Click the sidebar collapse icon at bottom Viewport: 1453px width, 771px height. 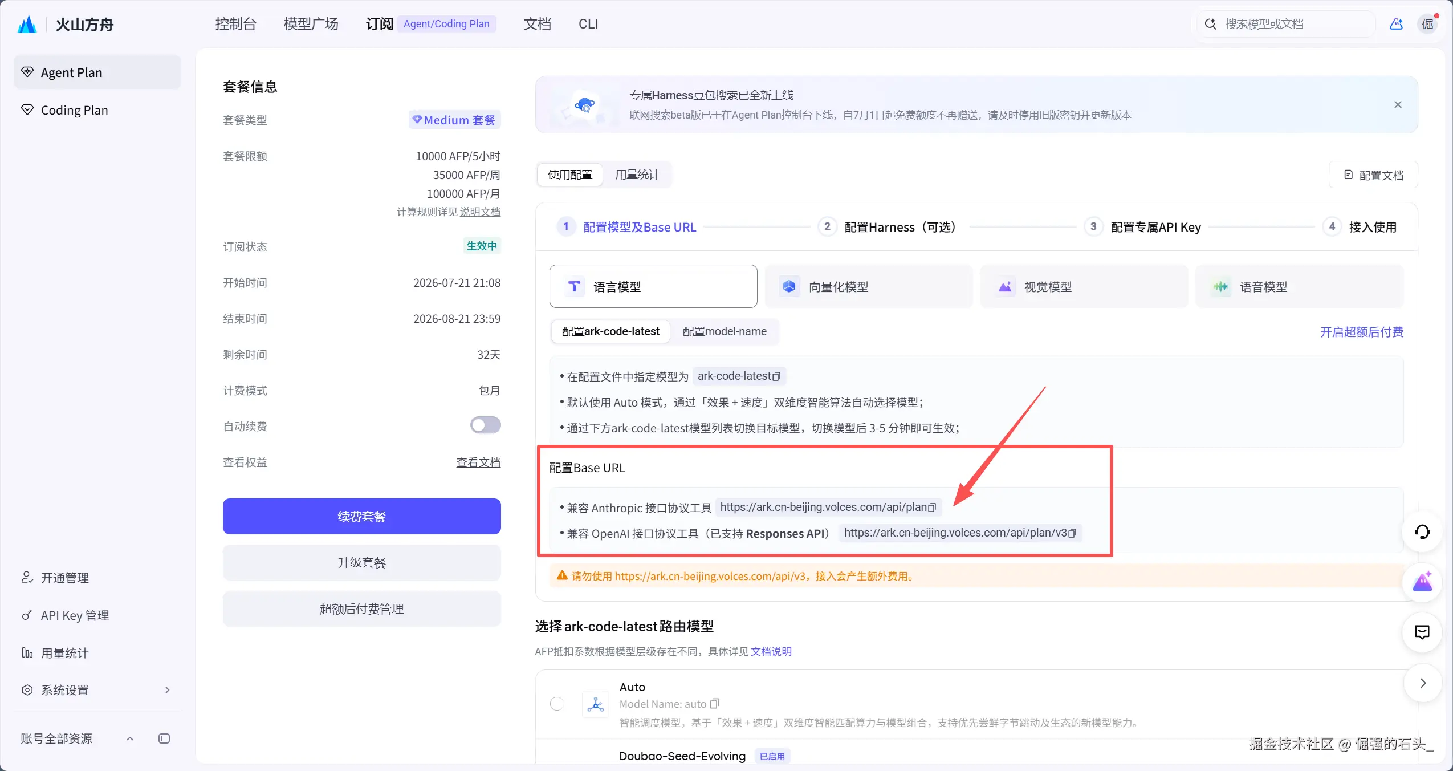164,738
